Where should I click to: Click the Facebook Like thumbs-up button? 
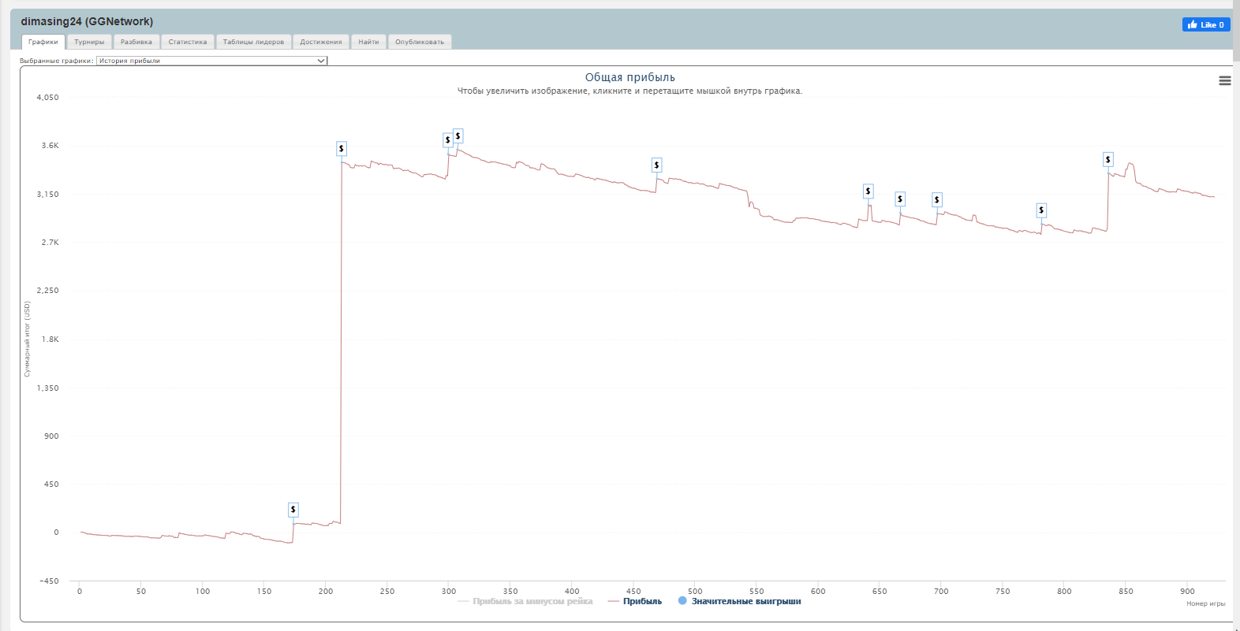pos(1206,24)
